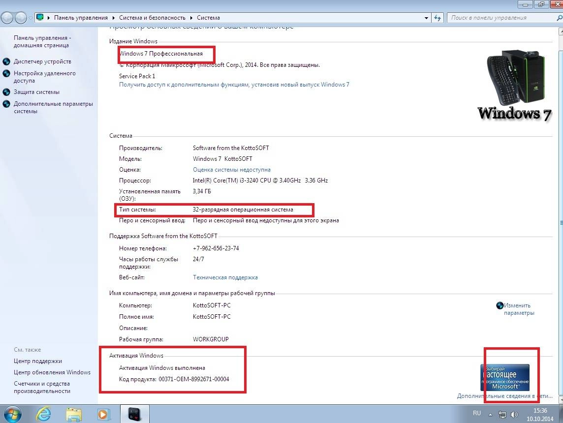Open 'Диспетчер устройств' link
This screenshot has width=563, height=423.
click(42, 61)
